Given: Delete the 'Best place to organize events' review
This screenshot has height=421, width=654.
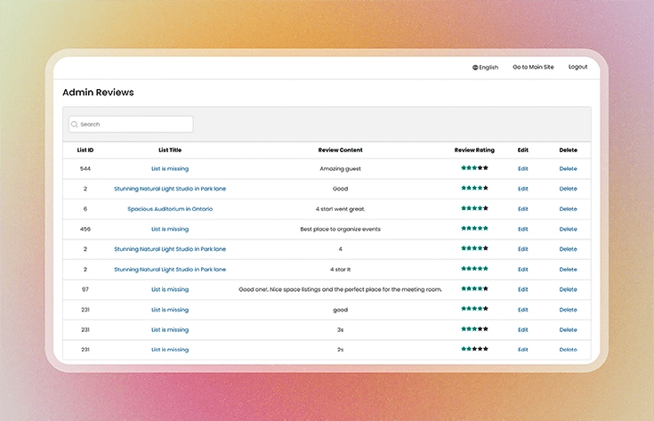Looking at the screenshot, I should coord(568,229).
